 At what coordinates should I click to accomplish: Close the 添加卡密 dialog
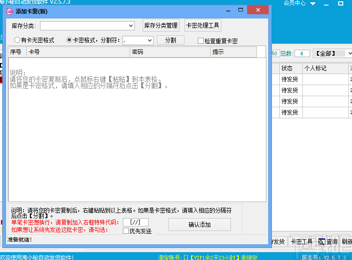258,10
